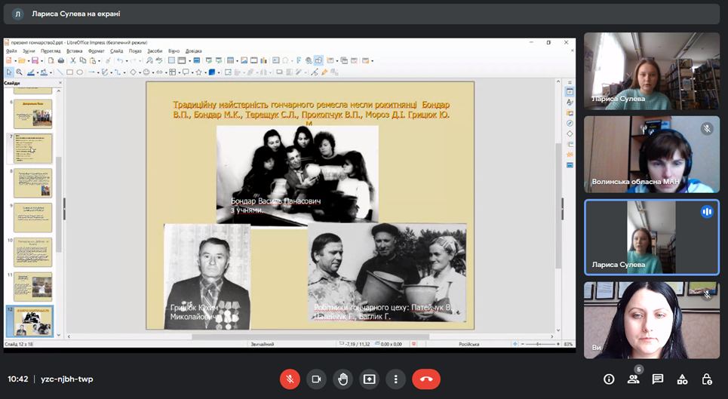Leave the call with the red hang-up button
This screenshot has height=399, width=728.
426,379
